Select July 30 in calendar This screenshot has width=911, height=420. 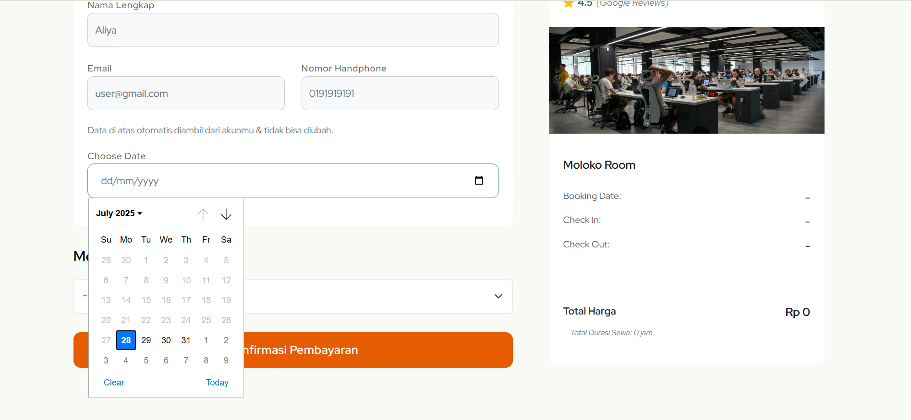click(166, 340)
